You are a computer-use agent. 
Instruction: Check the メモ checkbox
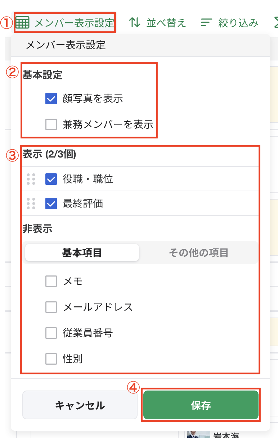point(51,281)
